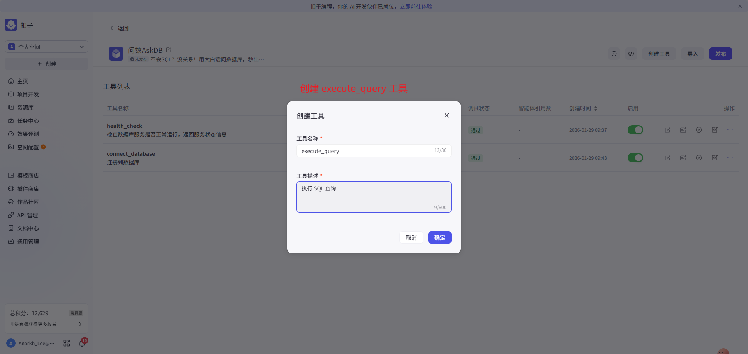Click 创建工具 button in header
Screen dimensions: 748x354
click(x=659, y=54)
